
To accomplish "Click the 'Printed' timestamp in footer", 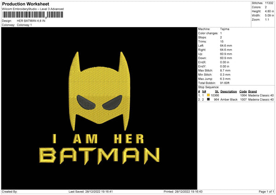I will tap(183, 191).
